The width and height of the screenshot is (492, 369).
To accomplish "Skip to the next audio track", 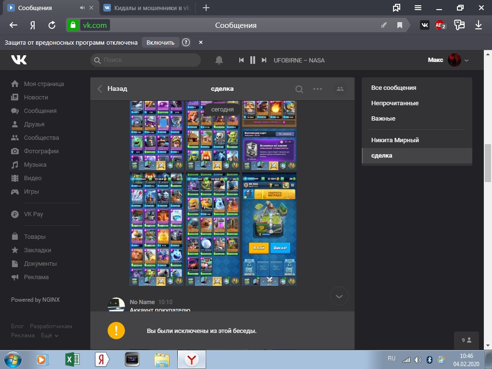I will tap(264, 60).
